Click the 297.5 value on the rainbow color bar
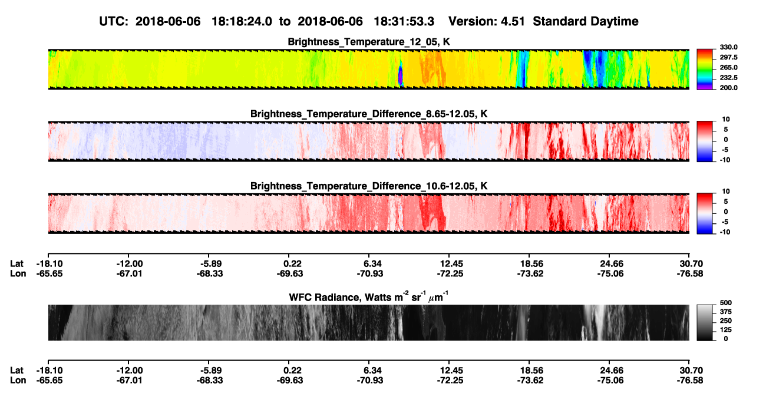 729,57
